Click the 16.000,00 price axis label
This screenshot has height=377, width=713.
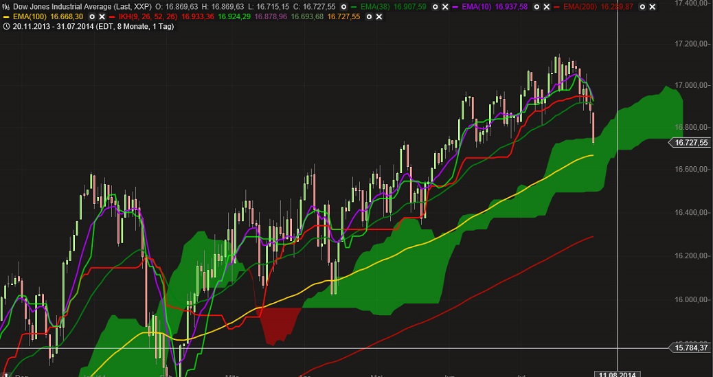pyautogui.click(x=691, y=299)
